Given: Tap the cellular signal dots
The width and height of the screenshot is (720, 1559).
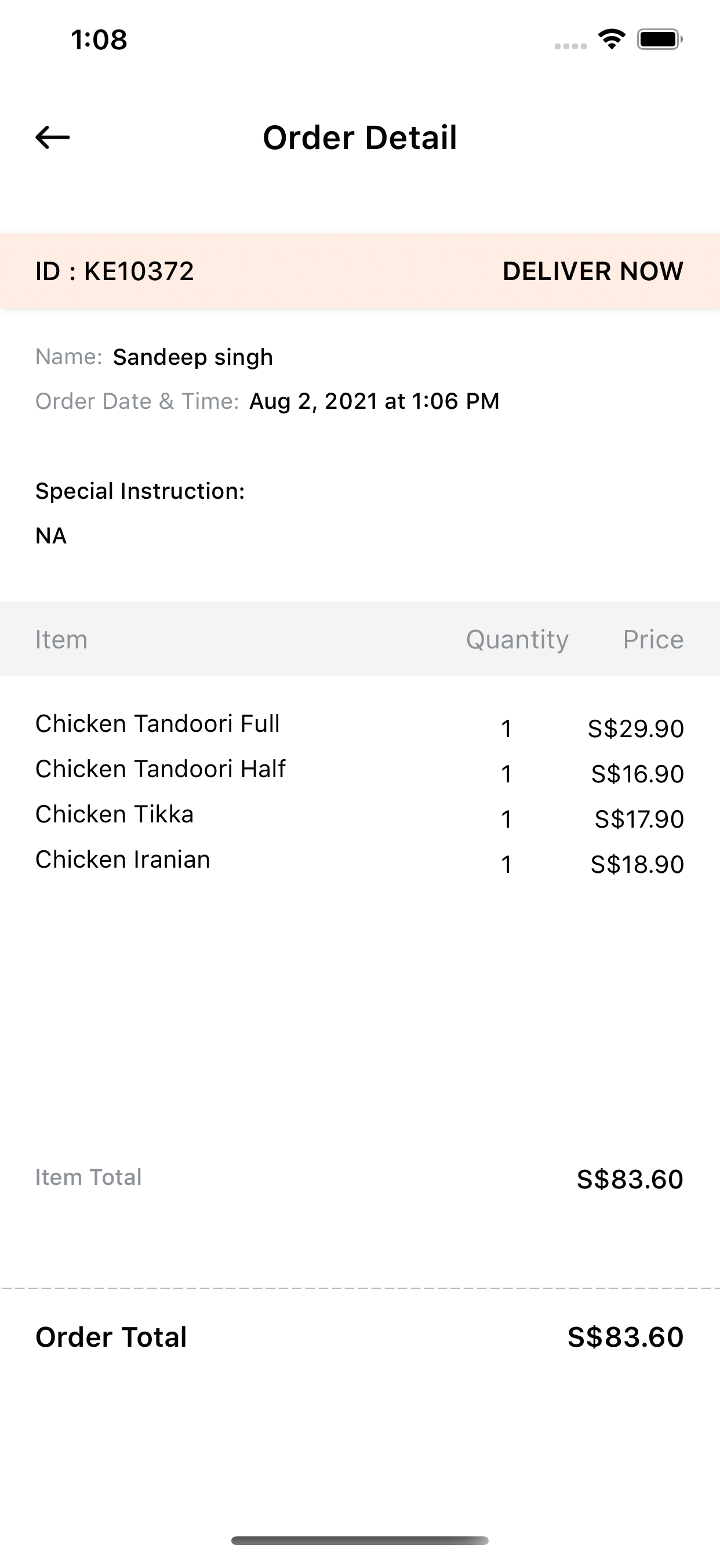Looking at the screenshot, I should [570, 46].
